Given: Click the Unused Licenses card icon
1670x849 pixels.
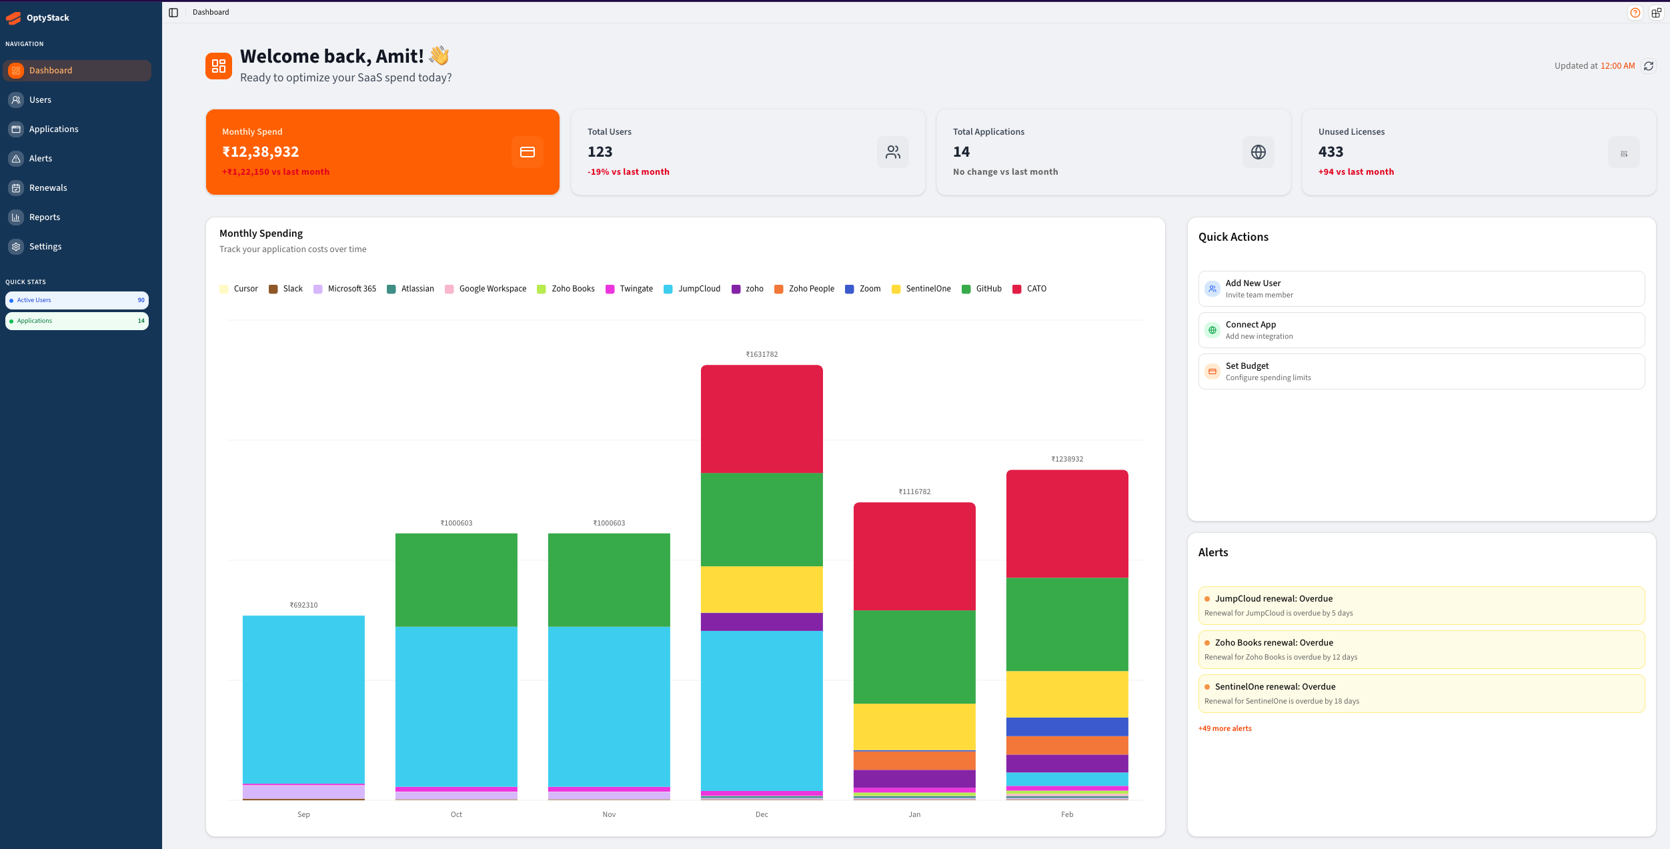Looking at the screenshot, I should tap(1623, 153).
